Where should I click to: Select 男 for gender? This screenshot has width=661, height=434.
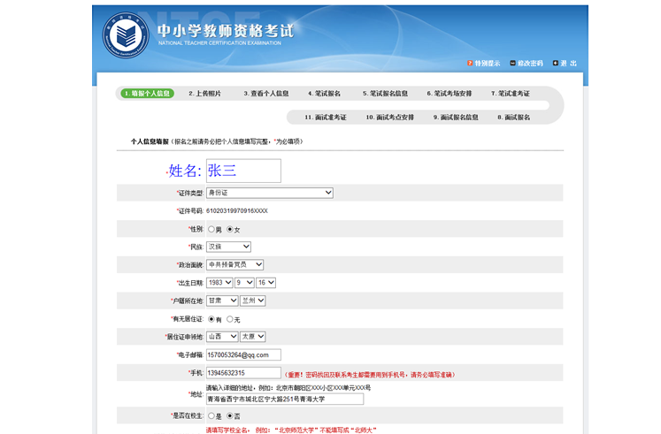211,230
